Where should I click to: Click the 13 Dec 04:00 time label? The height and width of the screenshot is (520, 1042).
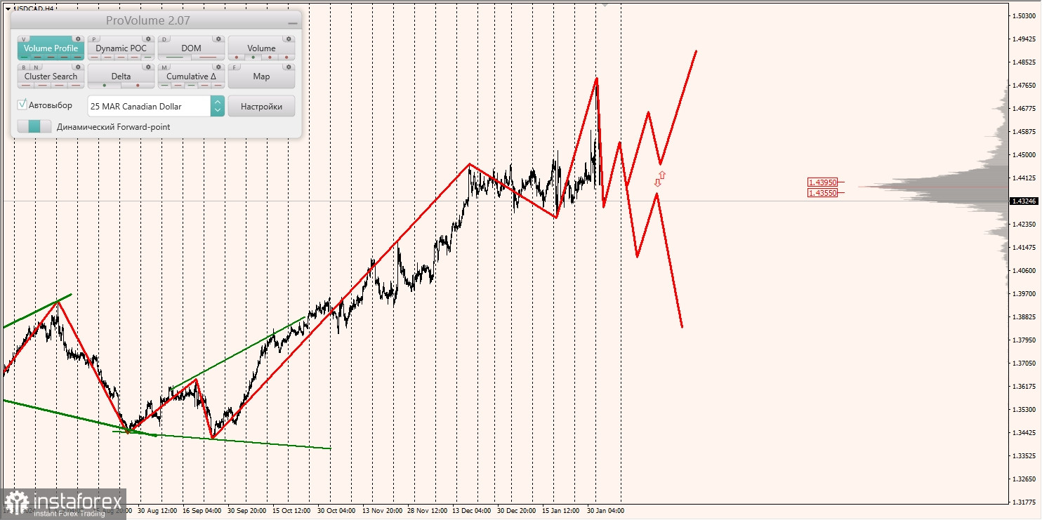[472, 511]
